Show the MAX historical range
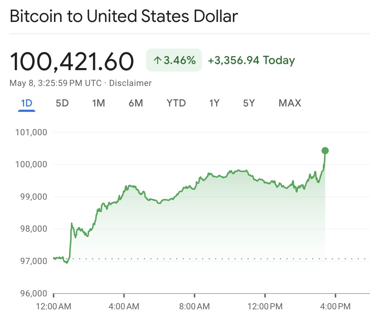370x323 pixels. point(289,103)
